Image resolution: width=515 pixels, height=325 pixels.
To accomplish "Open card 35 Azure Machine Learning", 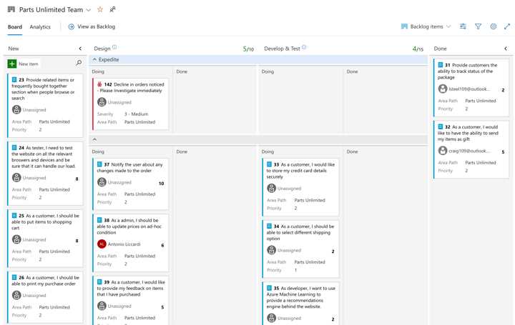I will click(301, 297).
